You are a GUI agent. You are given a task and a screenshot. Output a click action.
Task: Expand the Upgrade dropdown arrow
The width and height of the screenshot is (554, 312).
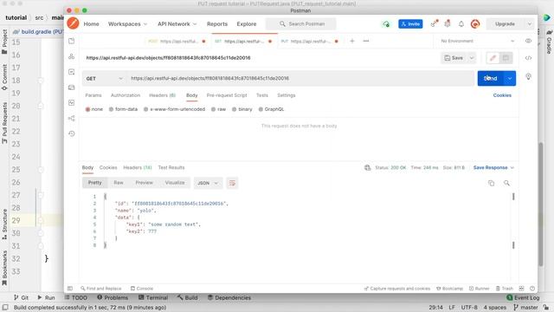click(529, 24)
